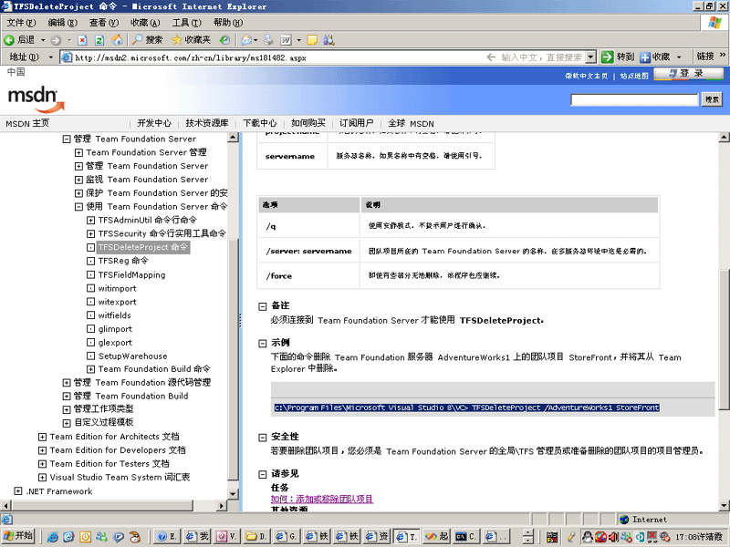Click the Refresh page icon
This screenshot has height=547, width=730.
pos(99,40)
